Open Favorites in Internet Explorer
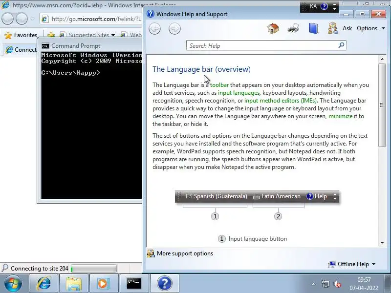The height and width of the screenshot is (293, 391). [21, 35]
